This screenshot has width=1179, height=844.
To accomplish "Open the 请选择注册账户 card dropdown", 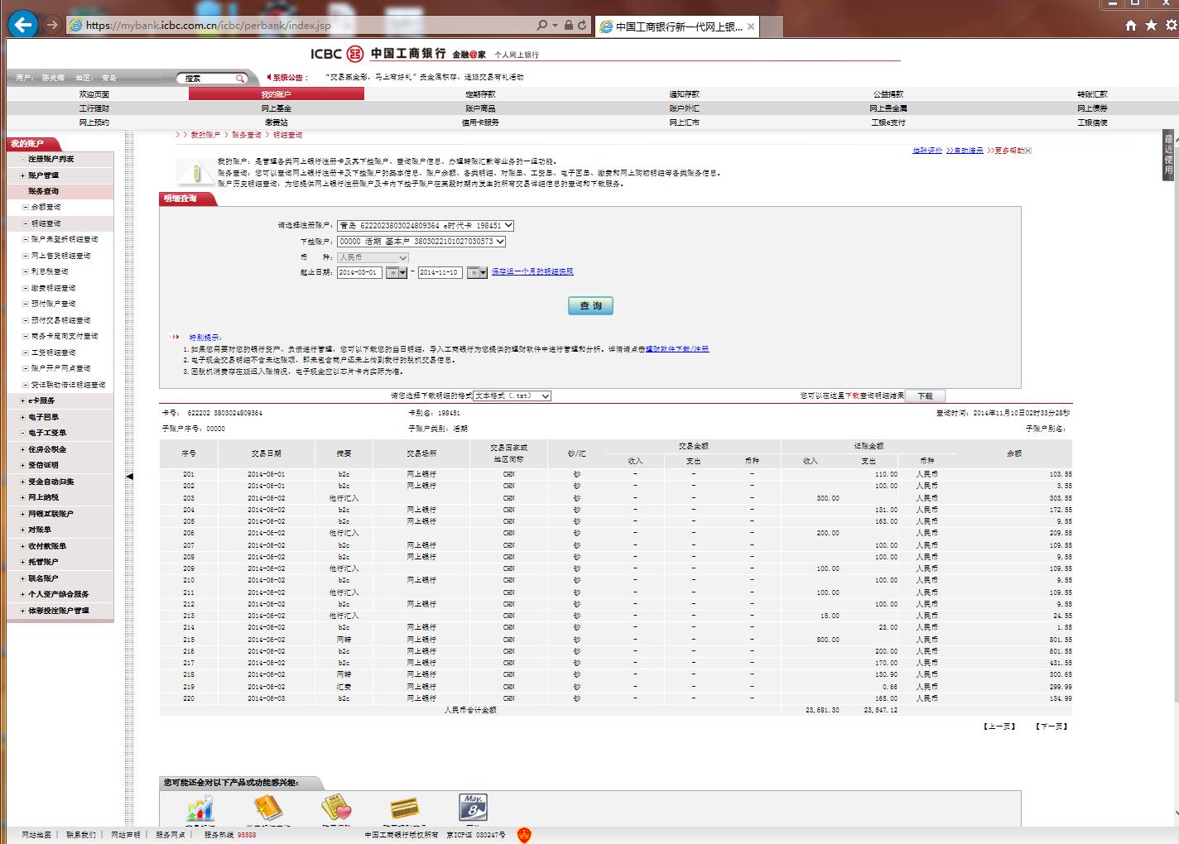I will pyautogui.click(x=426, y=225).
